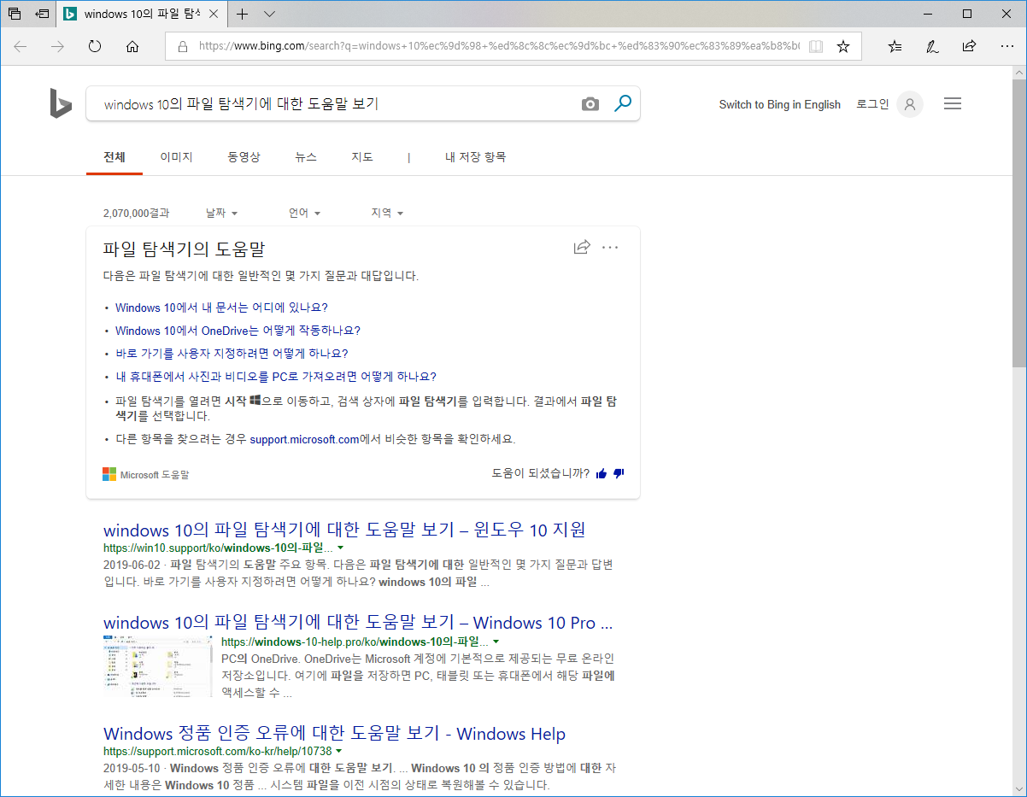Screen dimensions: 1027x797
Task: Click the support.microsoft.com link
Action: click(304, 440)
